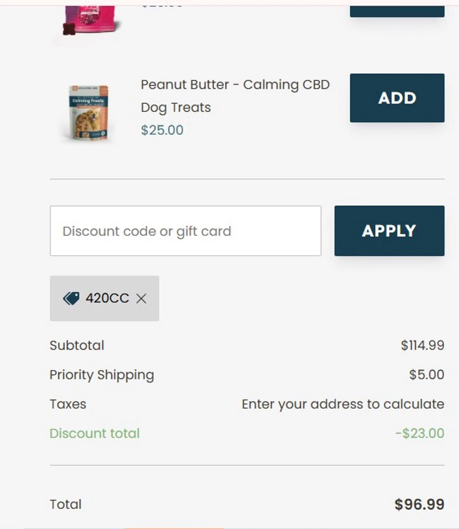
Task: Click the Total label
Action: (x=66, y=504)
